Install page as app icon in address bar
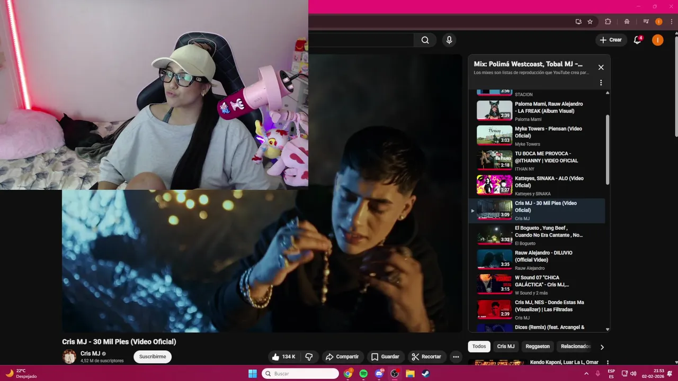678x381 pixels. pyautogui.click(x=578, y=22)
